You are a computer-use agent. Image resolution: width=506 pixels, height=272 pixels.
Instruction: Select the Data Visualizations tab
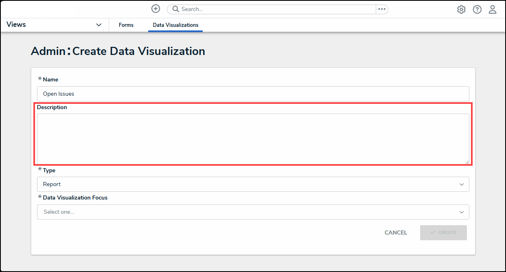tap(175, 25)
